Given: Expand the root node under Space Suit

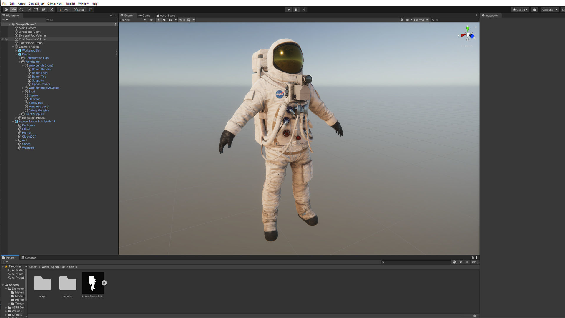Looking at the screenshot, I should point(16,140).
